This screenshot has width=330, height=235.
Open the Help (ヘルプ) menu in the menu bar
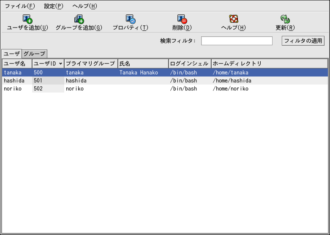(85, 6)
